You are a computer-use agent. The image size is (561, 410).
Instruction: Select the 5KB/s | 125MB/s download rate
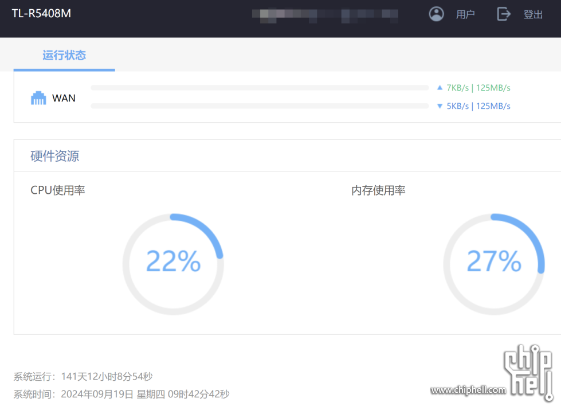[478, 106]
